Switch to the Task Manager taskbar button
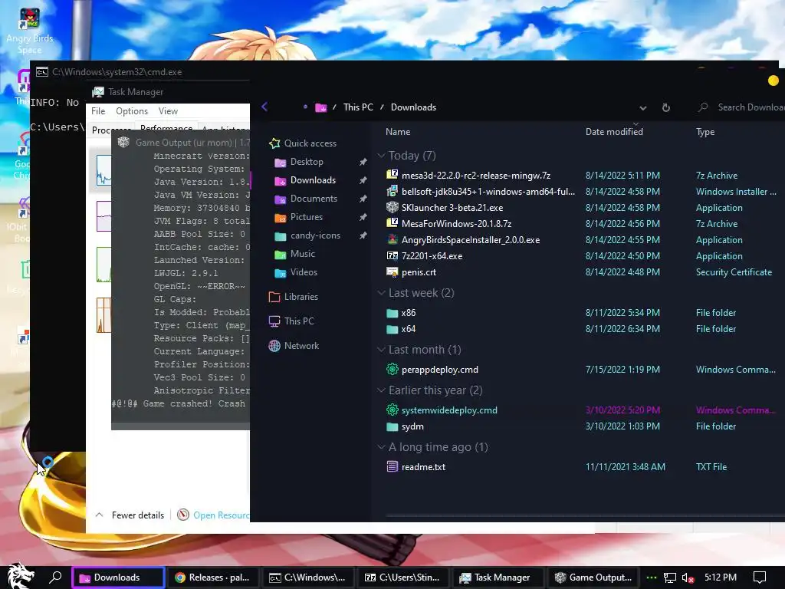 [x=498, y=577]
